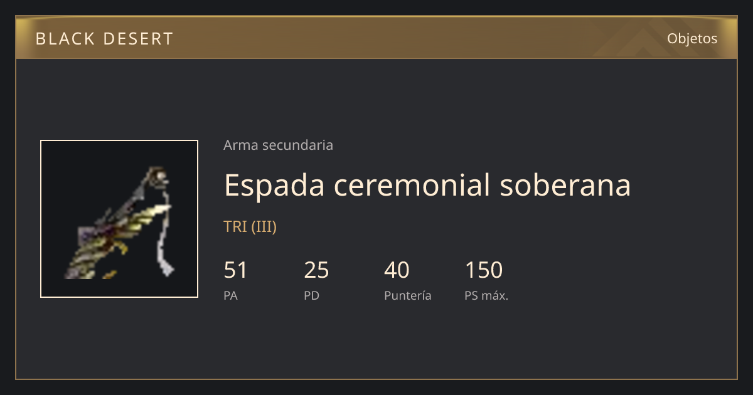Click the PD value 25
This screenshot has height=395, width=753.
[316, 270]
